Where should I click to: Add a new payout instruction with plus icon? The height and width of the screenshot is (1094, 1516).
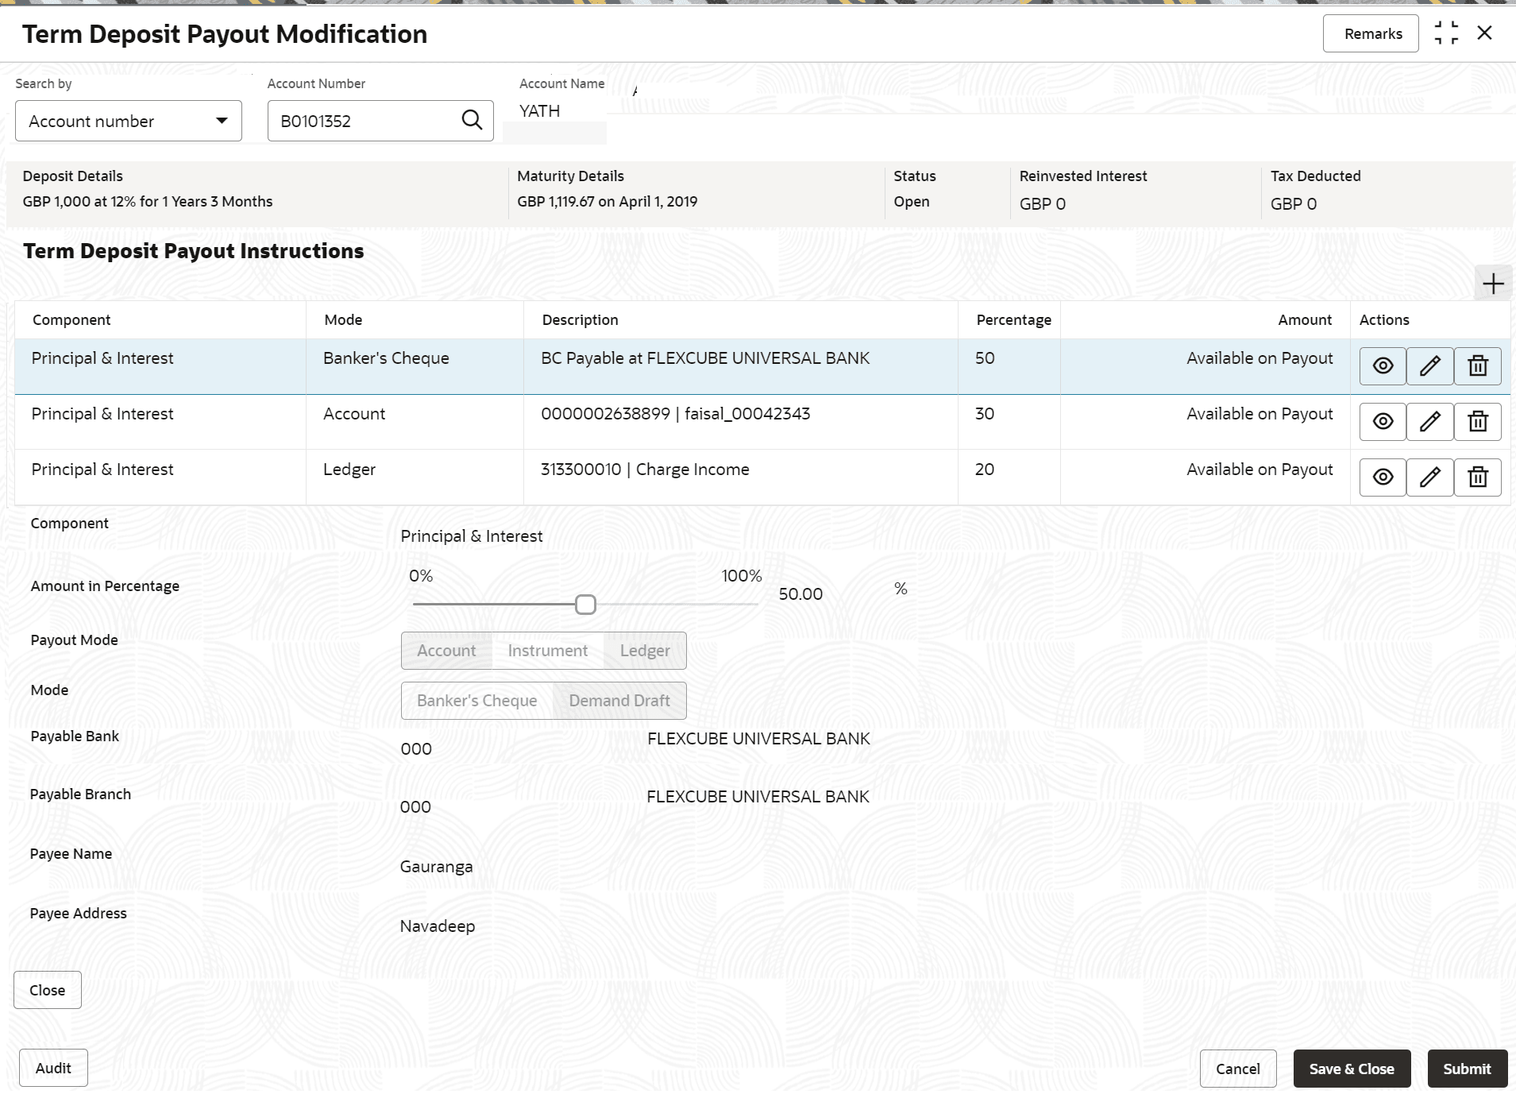click(x=1493, y=284)
